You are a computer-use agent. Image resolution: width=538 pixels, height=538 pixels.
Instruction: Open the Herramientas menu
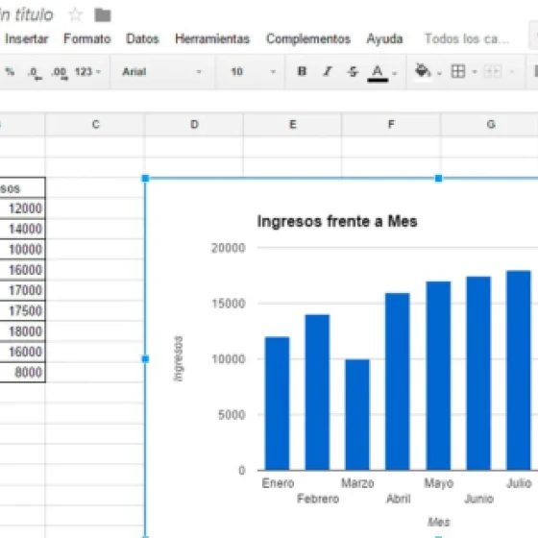pos(212,38)
